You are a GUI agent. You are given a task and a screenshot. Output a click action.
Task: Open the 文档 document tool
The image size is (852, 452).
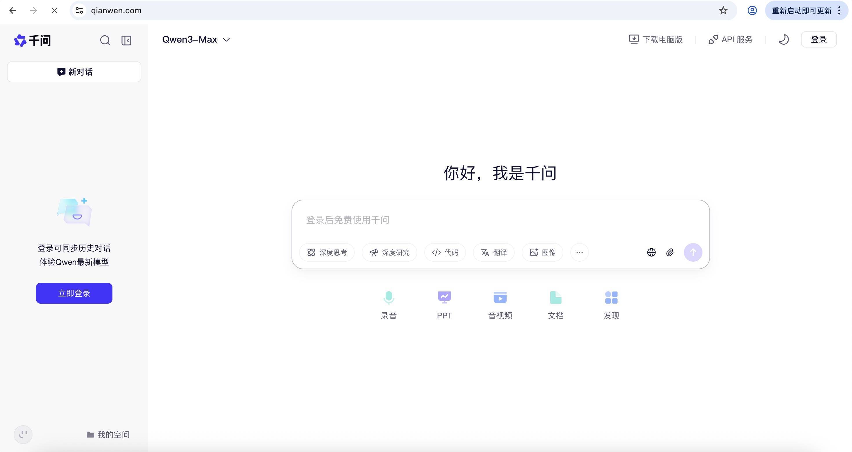(x=555, y=304)
